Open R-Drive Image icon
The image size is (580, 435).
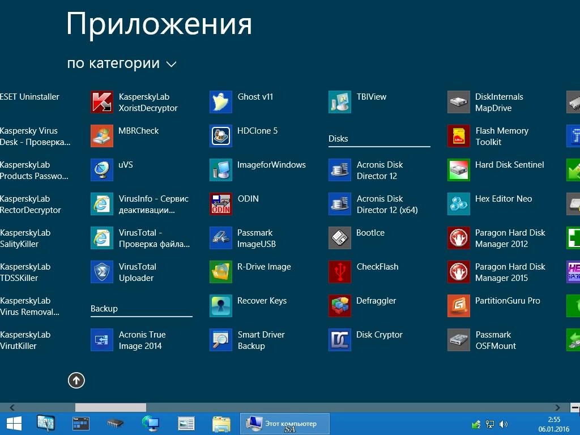click(x=221, y=272)
